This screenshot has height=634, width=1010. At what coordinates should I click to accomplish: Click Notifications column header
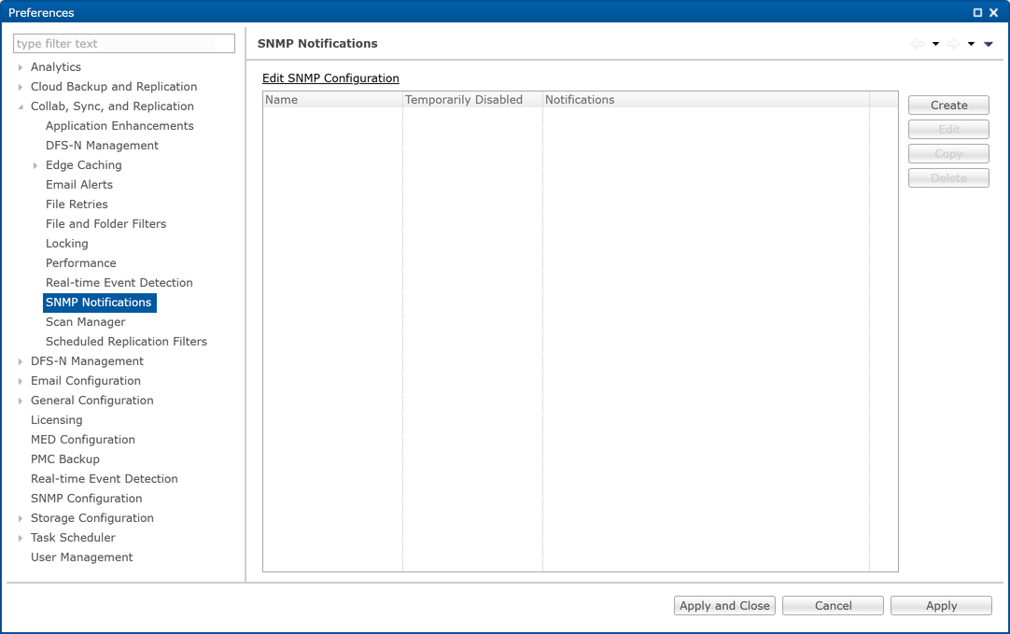pos(706,100)
